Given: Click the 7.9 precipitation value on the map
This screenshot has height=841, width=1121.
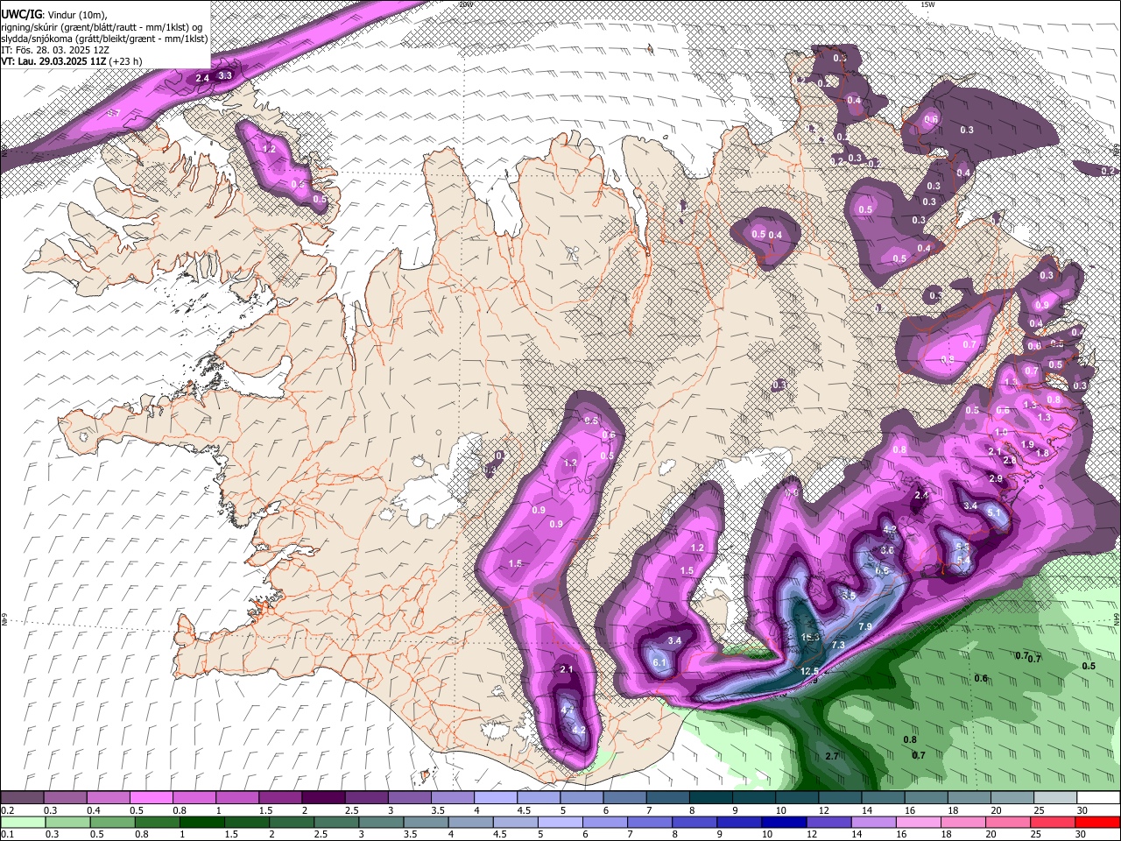Looking at the screenshot, I should 865,626.
